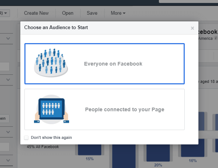Screen dimensions: 218x168
Task: Select the Everyone on Facebook audience card
Action: 105,64
